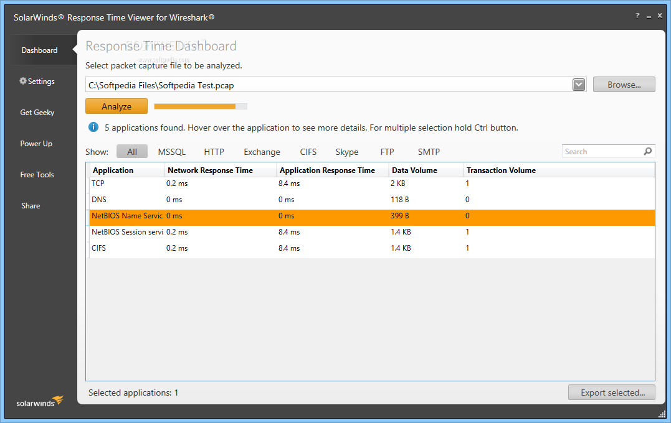Screen dimensions: 671x423
Task: Click the help question mark icon
Action: click(637, 16)
